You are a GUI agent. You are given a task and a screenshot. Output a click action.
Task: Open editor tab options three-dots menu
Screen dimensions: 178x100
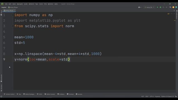[x=174, y=11]
